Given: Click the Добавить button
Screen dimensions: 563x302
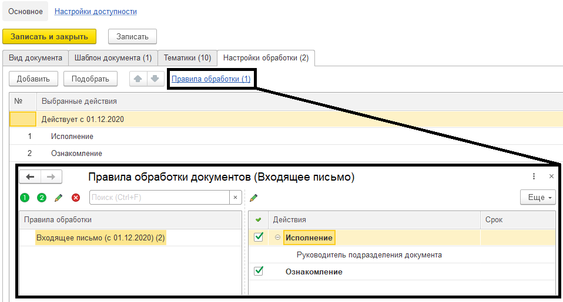Looking at the screenshot, I should coord(33,79).
